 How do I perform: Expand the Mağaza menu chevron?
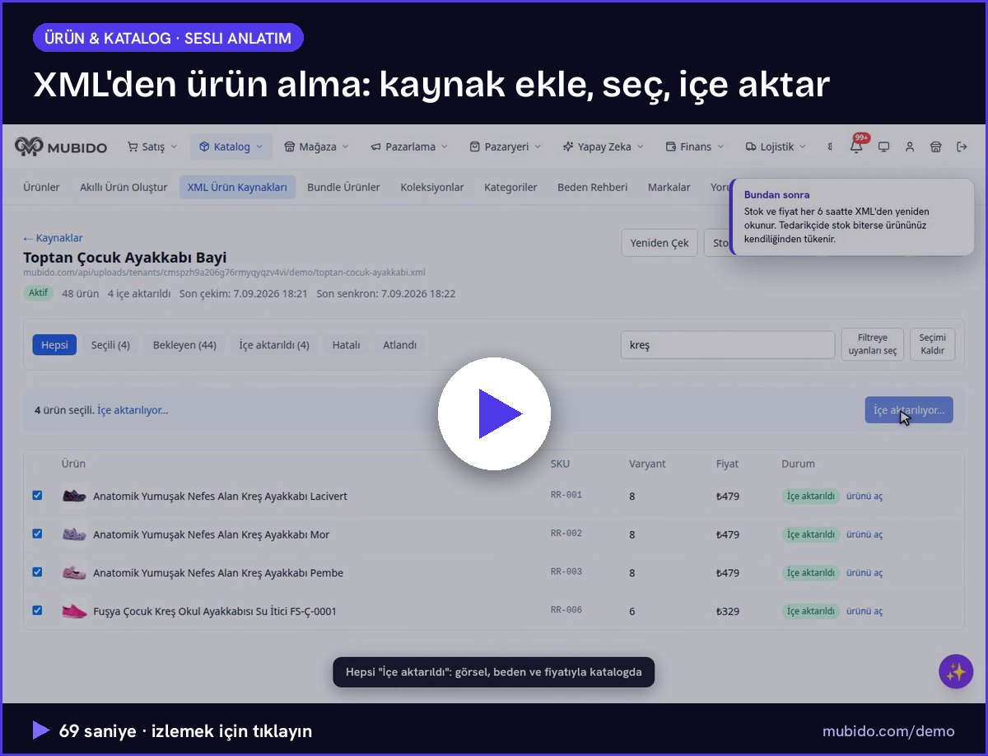pyautogui.click(x=345, y=147)
